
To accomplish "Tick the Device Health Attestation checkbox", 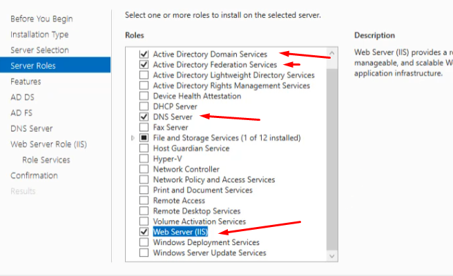I will click(144, 96).
